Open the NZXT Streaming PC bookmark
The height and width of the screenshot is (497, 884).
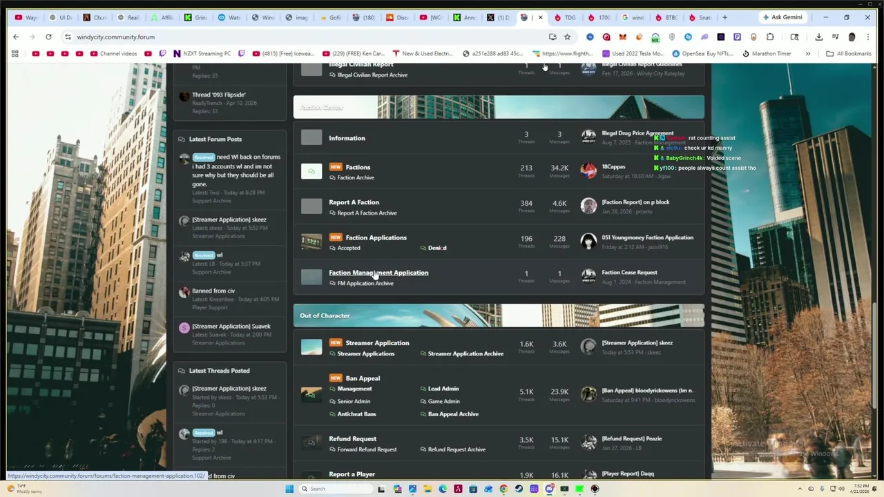pyautogui.click(x=202, y=53)
